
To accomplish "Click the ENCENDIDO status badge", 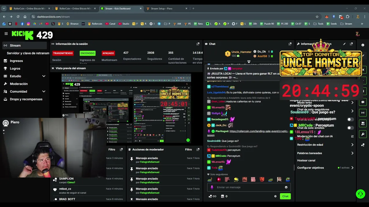I will 87,53.
